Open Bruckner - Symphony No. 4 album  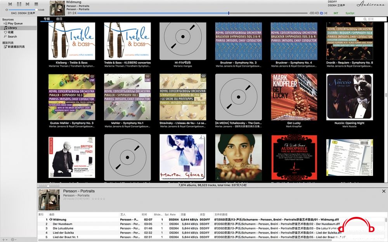coord(294,41)
